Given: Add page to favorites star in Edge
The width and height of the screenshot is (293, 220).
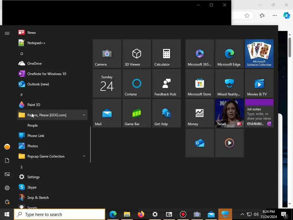Looking at the screenshot, I should [247, 15].
